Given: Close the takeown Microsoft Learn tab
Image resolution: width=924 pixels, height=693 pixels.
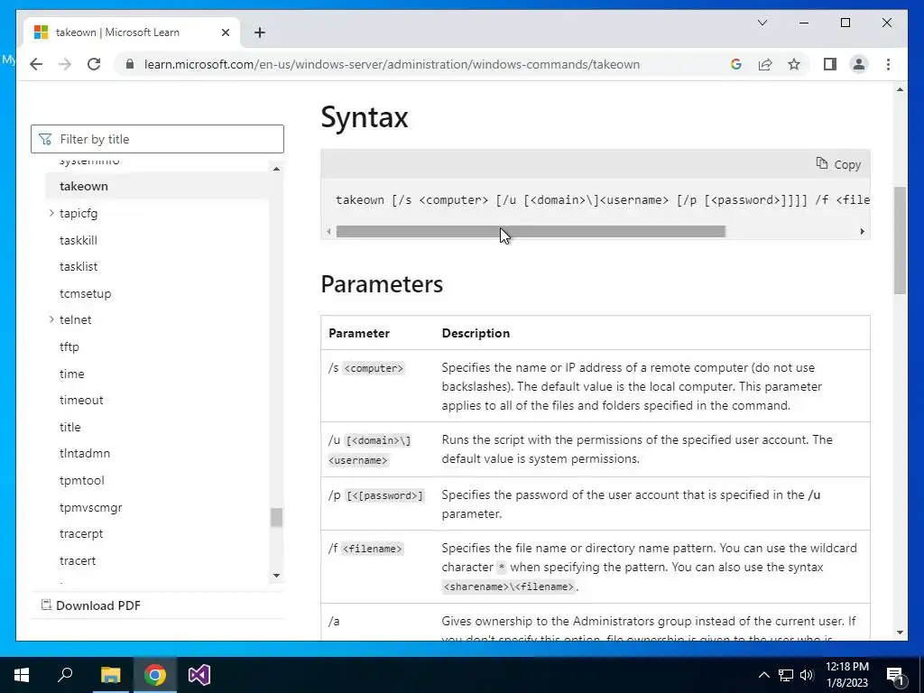Looking at the screenshot, I should 225,32.
